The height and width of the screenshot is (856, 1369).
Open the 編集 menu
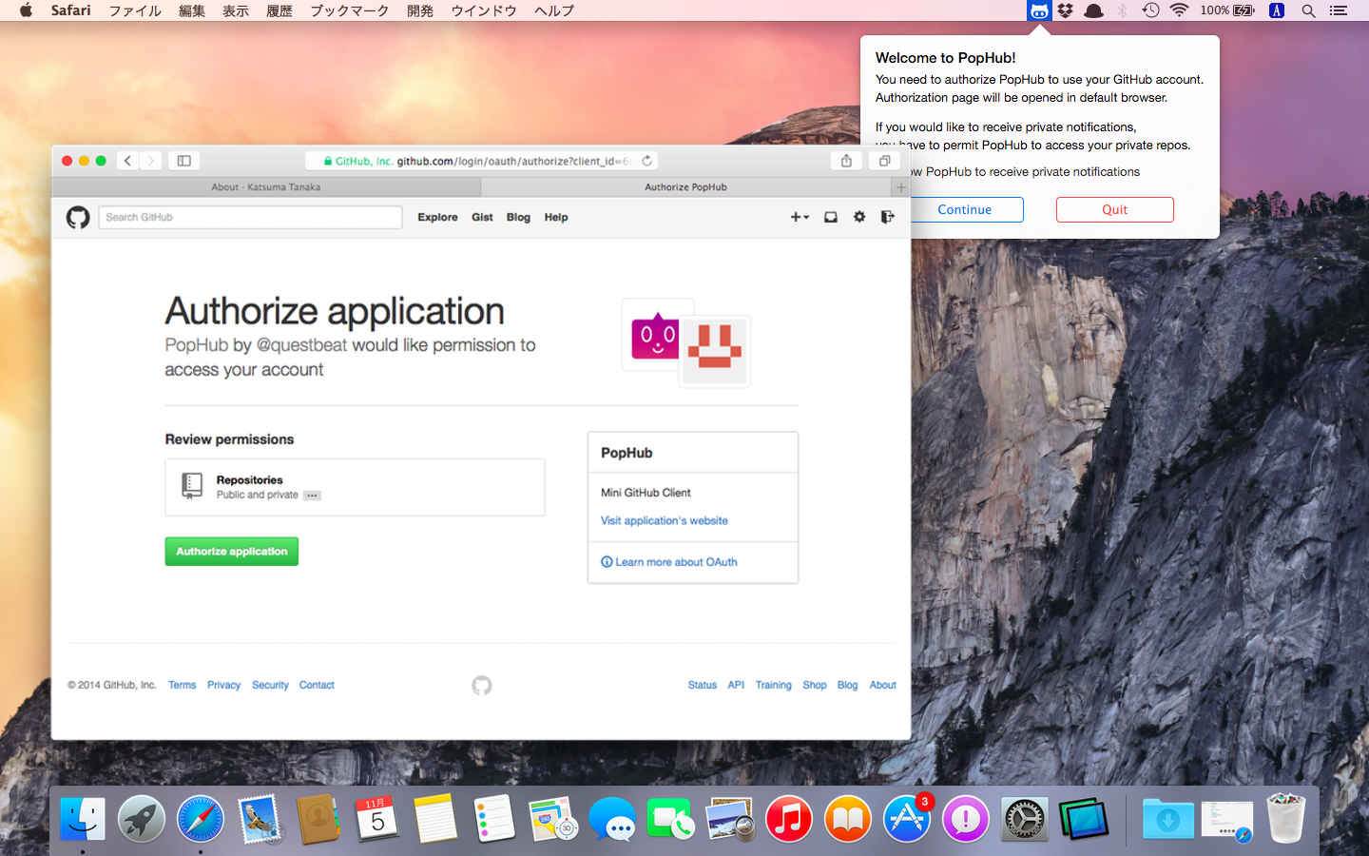pyautogui.click(x=192, y=10)
